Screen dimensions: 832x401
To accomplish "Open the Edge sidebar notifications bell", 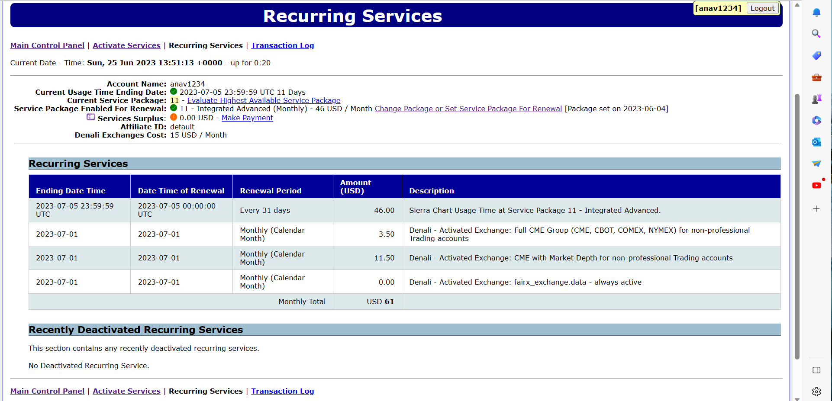I will pyautogui.click(x=816, y=12).
